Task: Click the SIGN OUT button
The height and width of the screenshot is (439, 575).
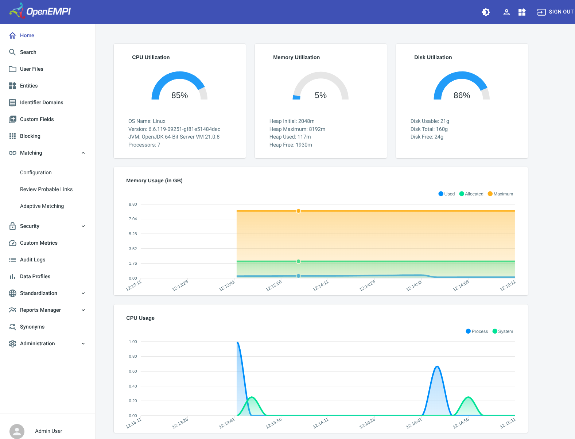Action: [555, 12]
